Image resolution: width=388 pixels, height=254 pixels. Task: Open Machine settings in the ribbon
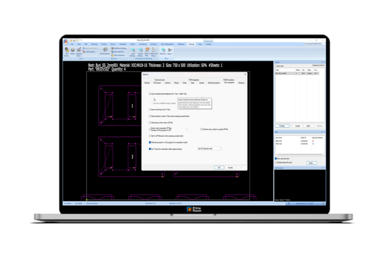coord(119,48)
